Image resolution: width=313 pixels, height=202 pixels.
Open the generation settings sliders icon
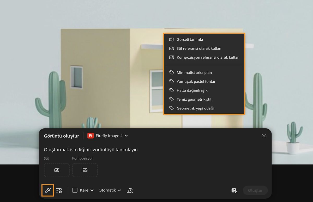tap(130, 191)
